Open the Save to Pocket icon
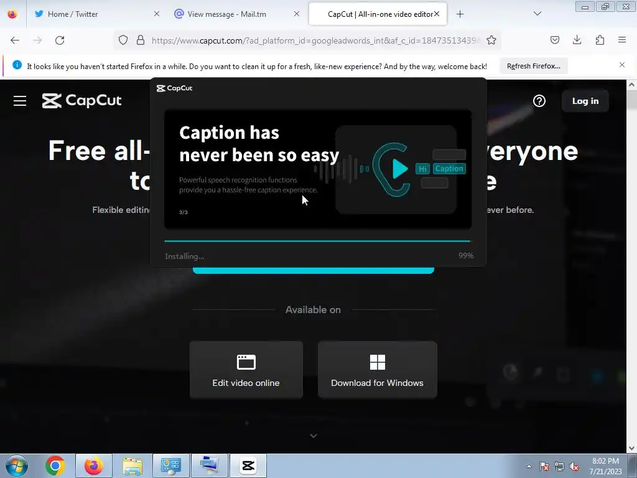This screenshot has height=478, width=637. coord(554,40)
